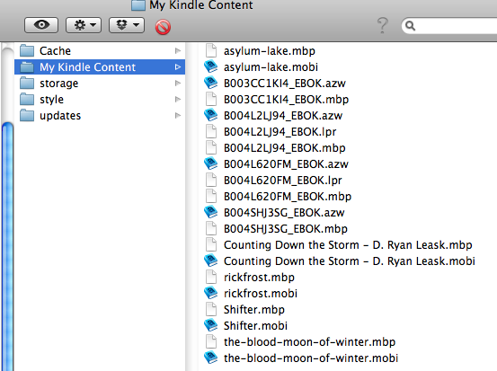Select B004L620FM_EBOK.azw book icon
497x371 pixels.
(210, 163)
